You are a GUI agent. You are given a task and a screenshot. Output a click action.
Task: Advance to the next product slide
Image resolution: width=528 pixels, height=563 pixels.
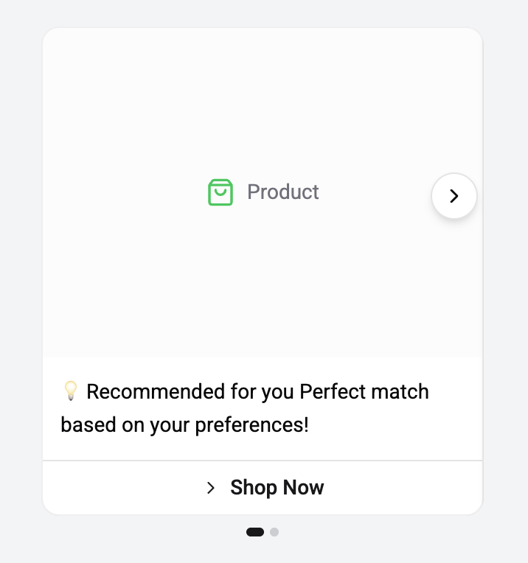454,196
